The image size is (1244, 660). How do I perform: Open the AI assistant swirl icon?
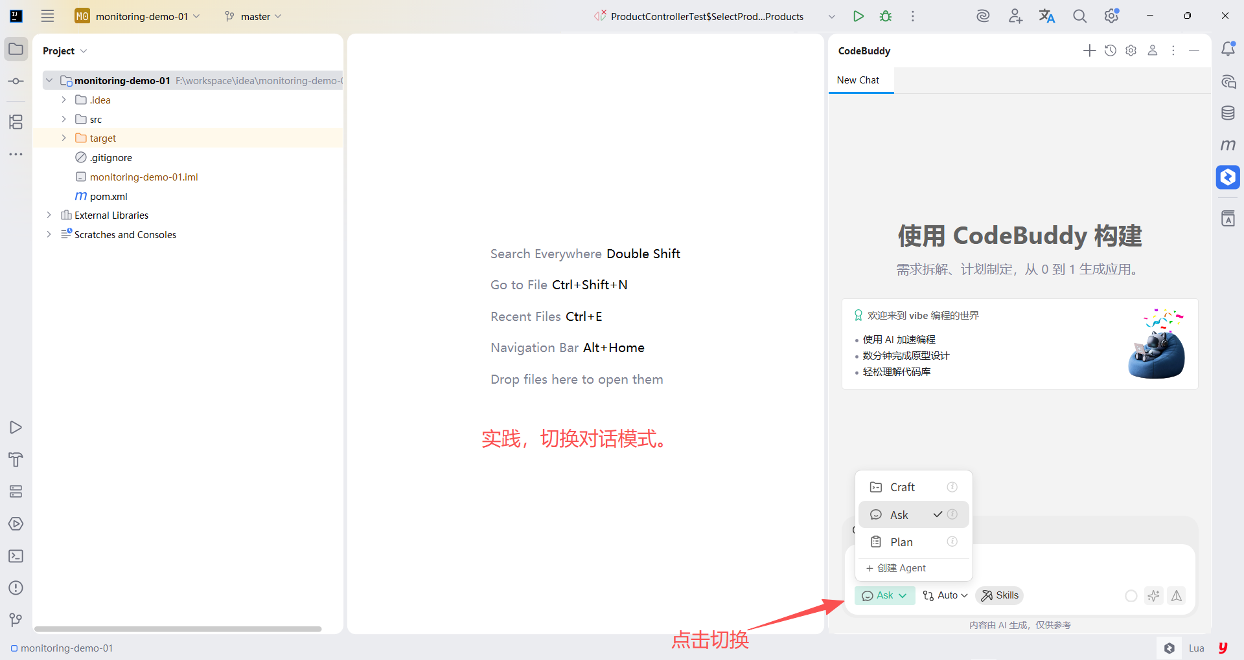pyautogui.click(x=983, y=16)
